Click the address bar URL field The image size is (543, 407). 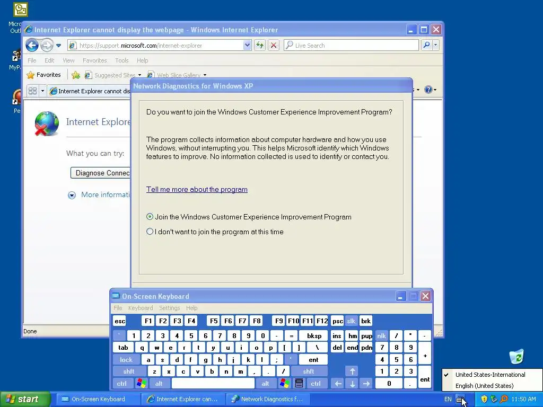tap(155, 46)
